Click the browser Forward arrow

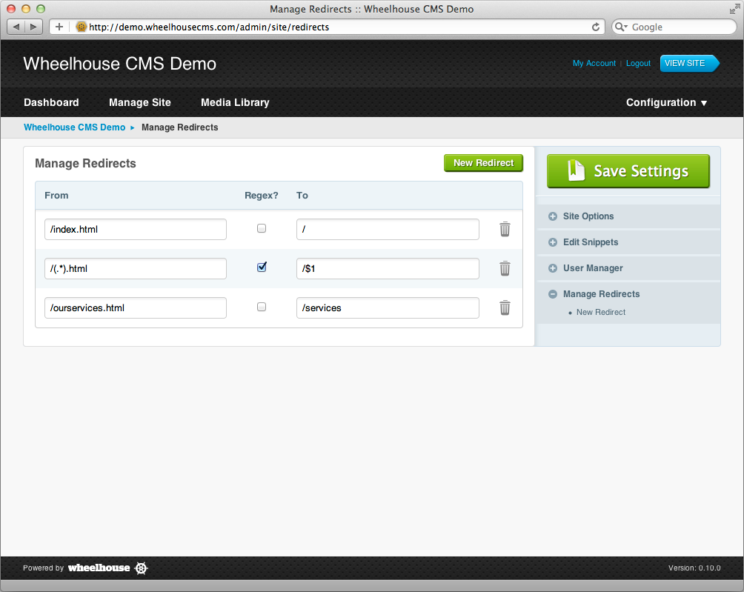click(33, 27)
